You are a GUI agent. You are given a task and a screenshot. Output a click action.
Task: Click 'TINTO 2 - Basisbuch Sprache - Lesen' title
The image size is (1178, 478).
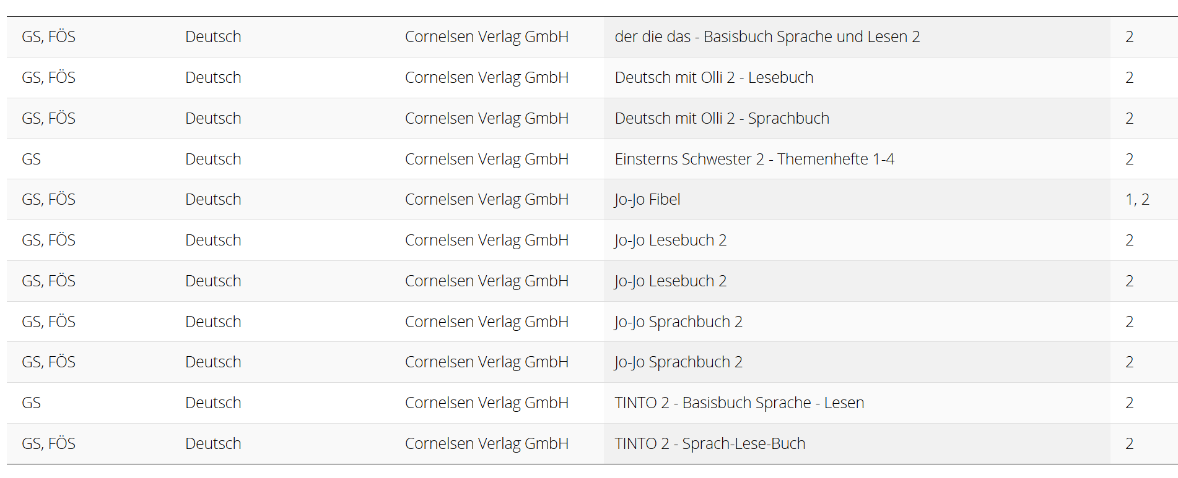pos(739,403)
